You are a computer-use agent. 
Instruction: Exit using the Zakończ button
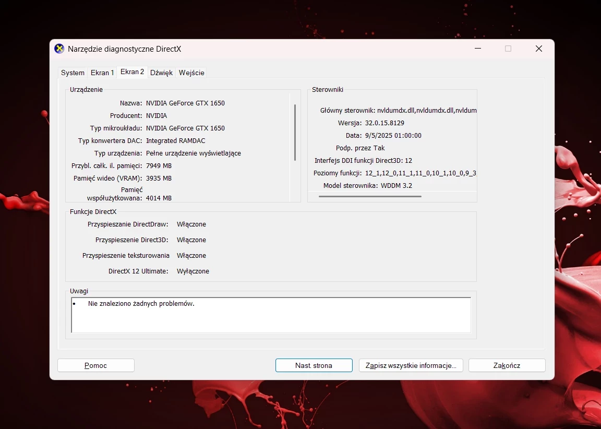coord(507,365)
